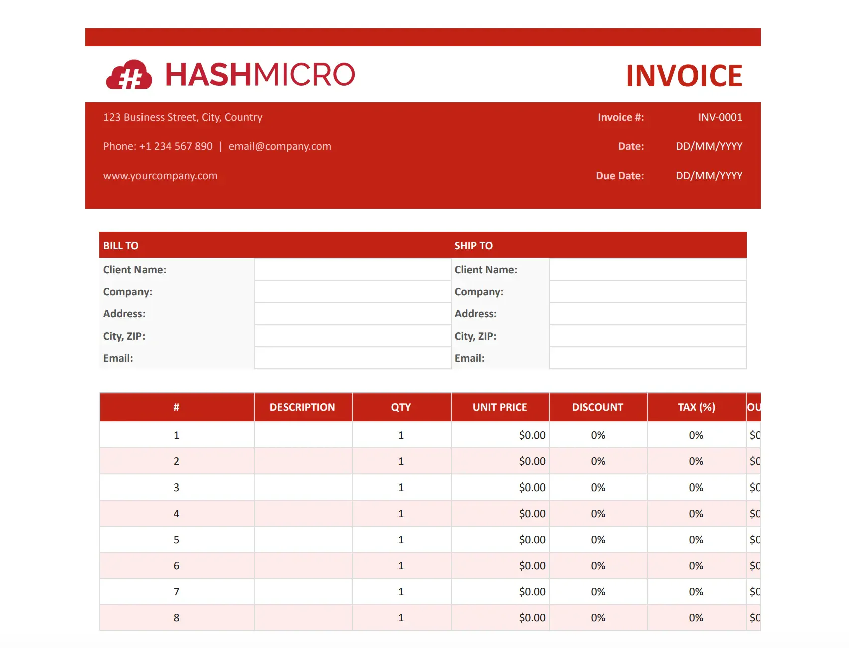The width and height of the screenshot is (849, 648).
Task: Click the 'Due Date:' label
Action: click(x=620, y=176)
